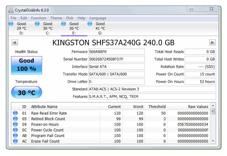227x156 pixels.
Task: Sort by Threshold column header
Action: (x=156, y=107)
